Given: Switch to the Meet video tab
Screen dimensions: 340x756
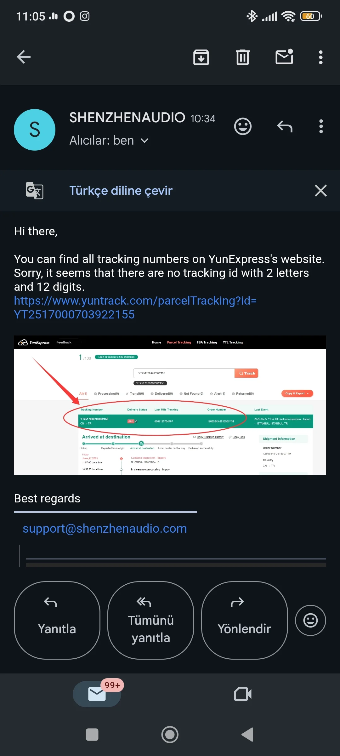Looking at the screenshot, I should pyautogui.click(x=243, y=694).
